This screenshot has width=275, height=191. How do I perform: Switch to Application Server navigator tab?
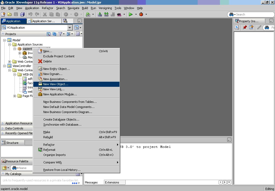44,21
